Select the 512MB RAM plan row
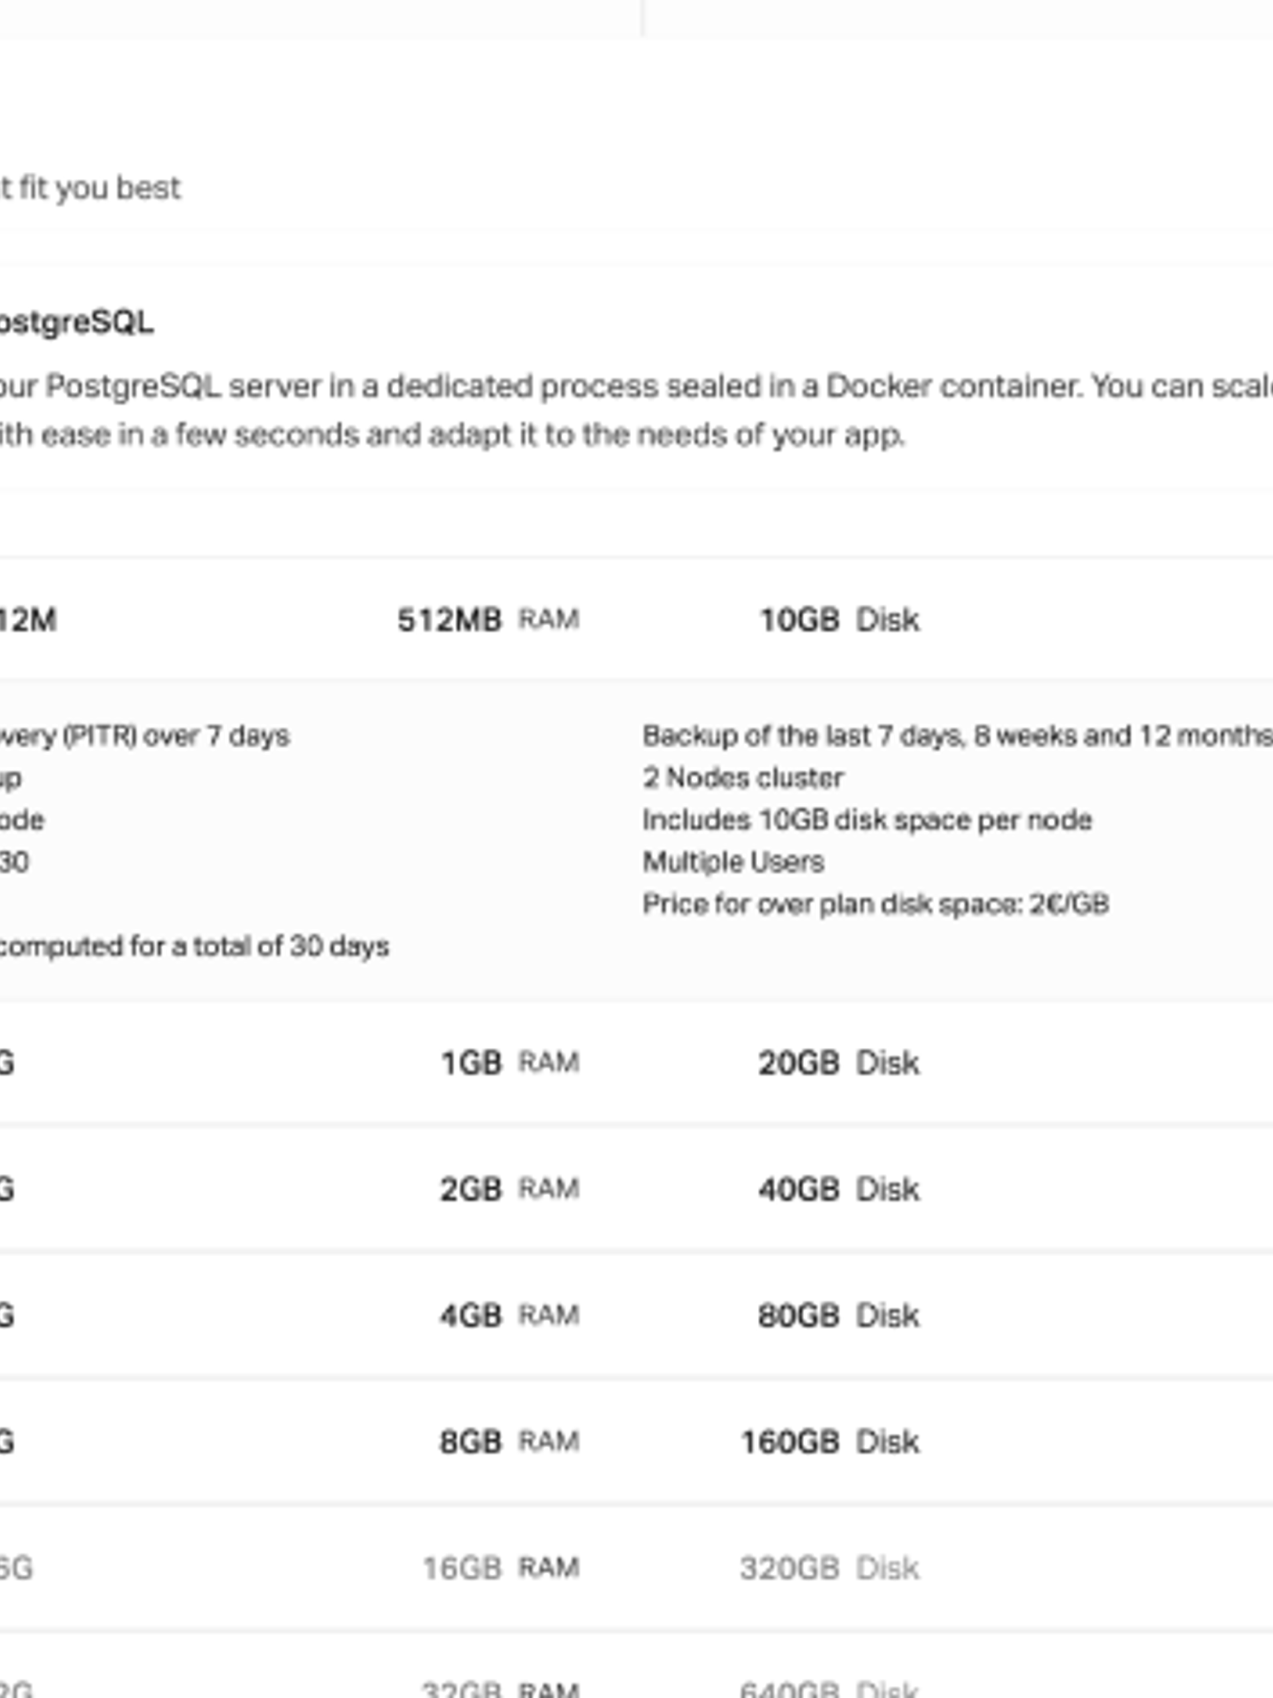The image size is (1273, 1698). pos(636,619)
